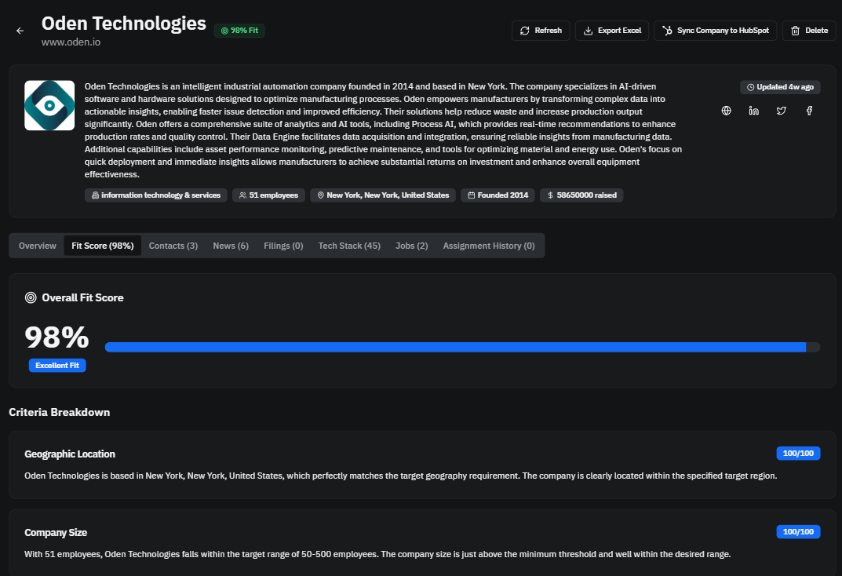Open the Twitter profile icon
This screenshot has width=842, height=576.
pos(781,111)
